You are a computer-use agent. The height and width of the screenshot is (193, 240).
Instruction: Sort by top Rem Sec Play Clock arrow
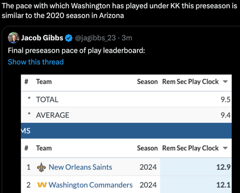[225, 82]
